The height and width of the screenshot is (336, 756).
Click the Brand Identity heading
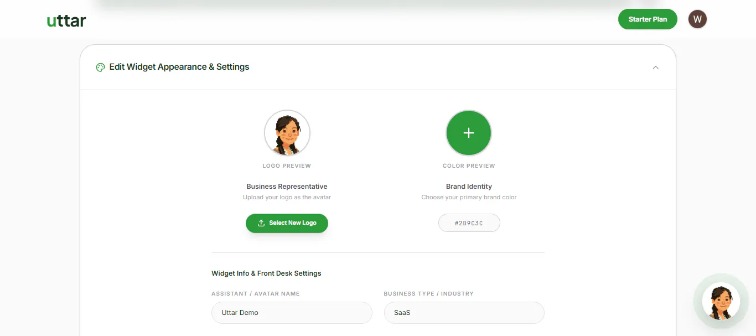[x=469, y=187]
